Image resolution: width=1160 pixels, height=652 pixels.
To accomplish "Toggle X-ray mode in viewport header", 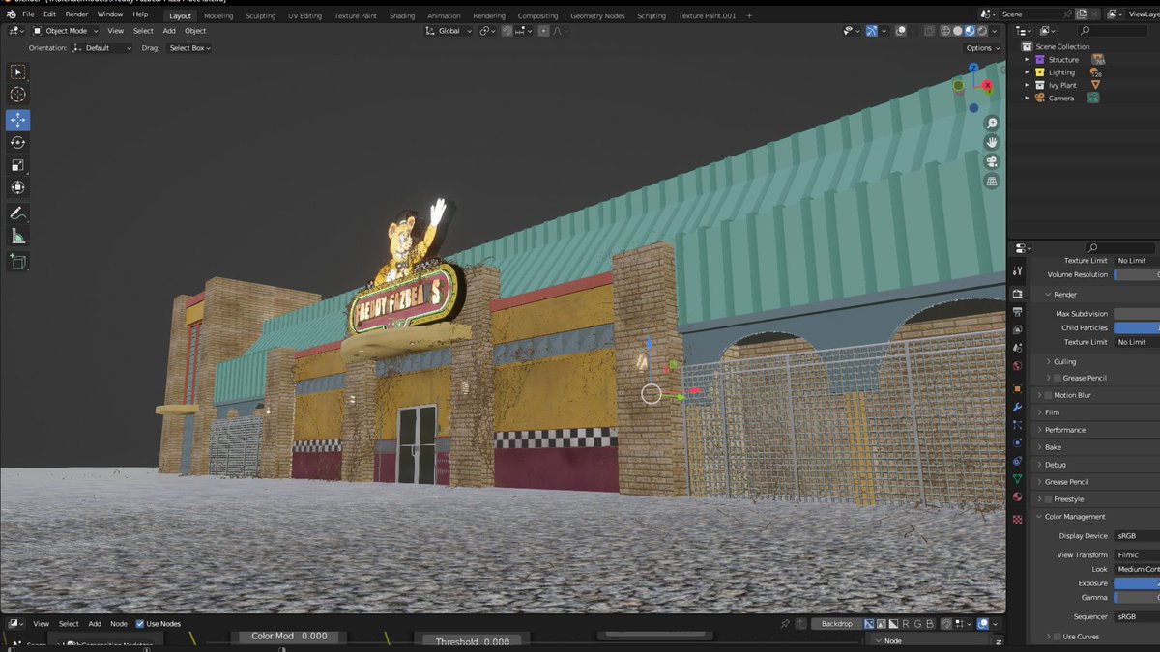I will point(929,31).
